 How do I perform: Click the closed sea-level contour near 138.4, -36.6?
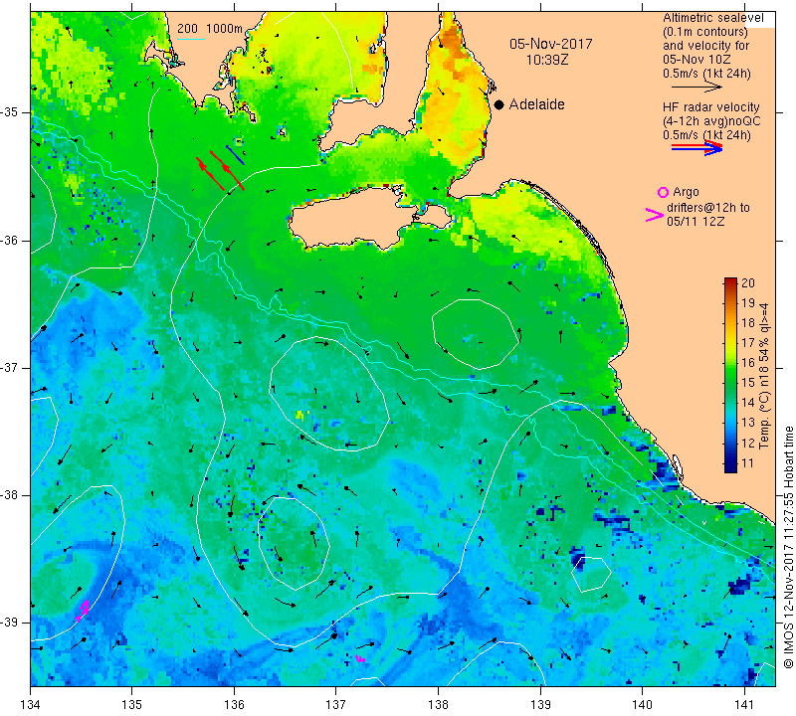477,334
